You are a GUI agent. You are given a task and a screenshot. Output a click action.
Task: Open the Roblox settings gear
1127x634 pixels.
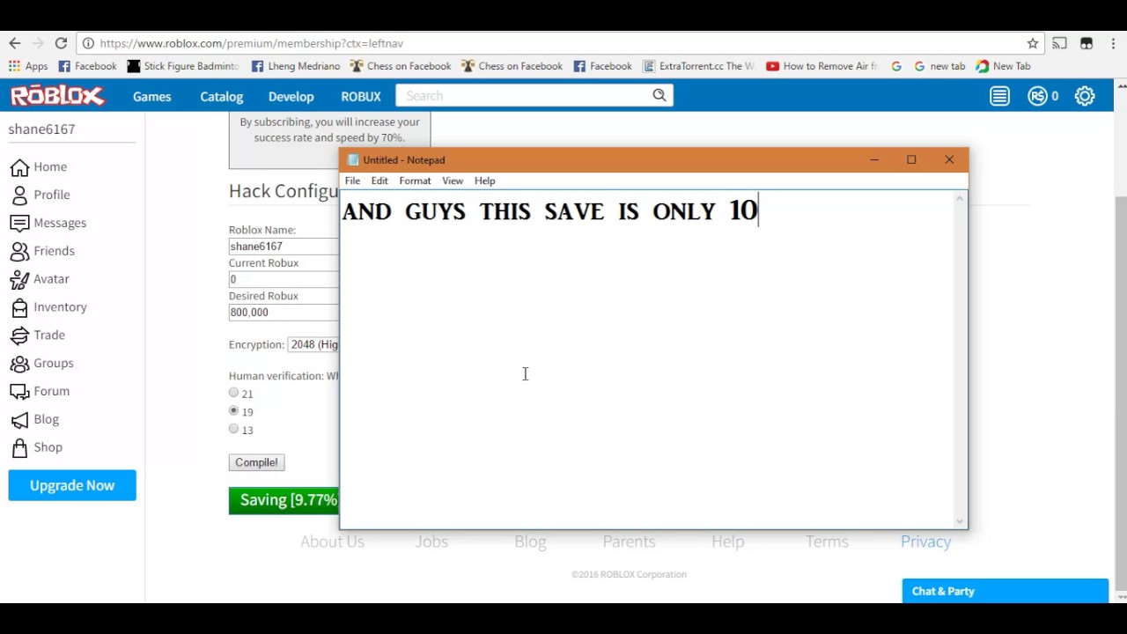(1085, 96)
